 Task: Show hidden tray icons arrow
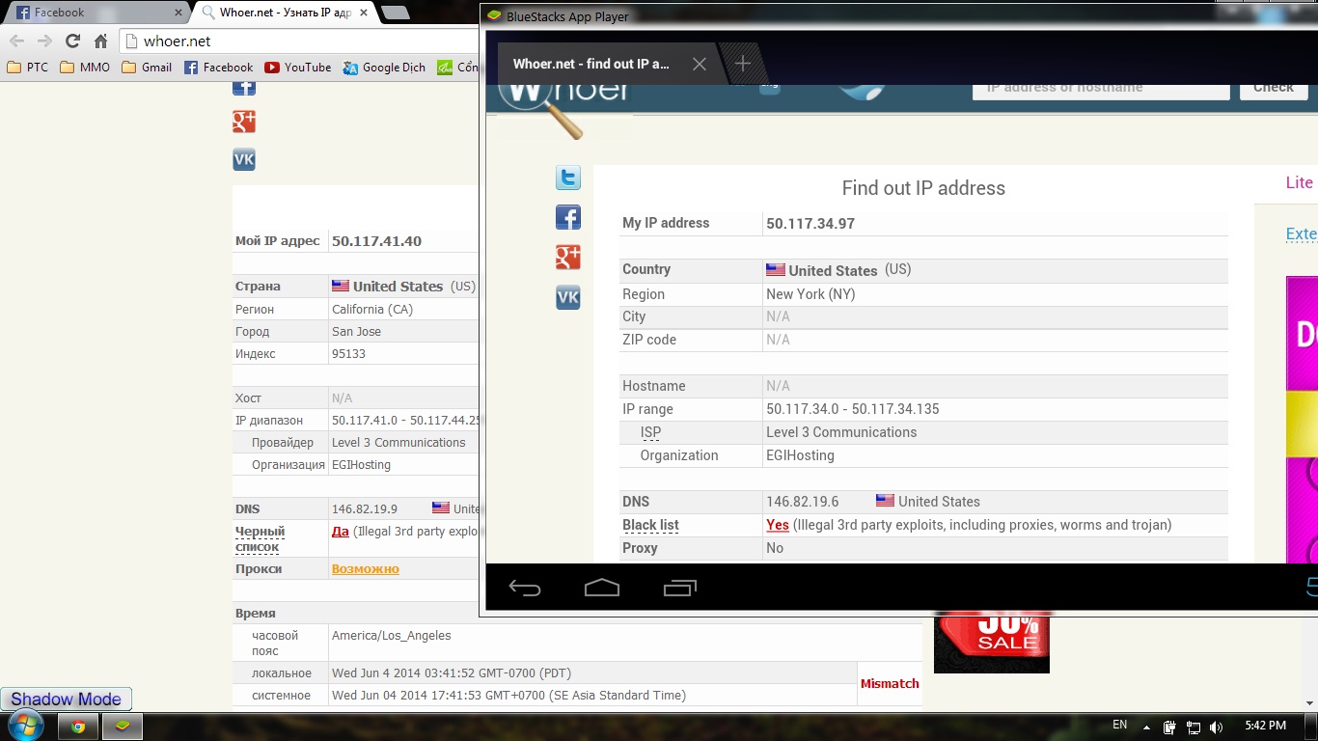(x=1147, y=727)
